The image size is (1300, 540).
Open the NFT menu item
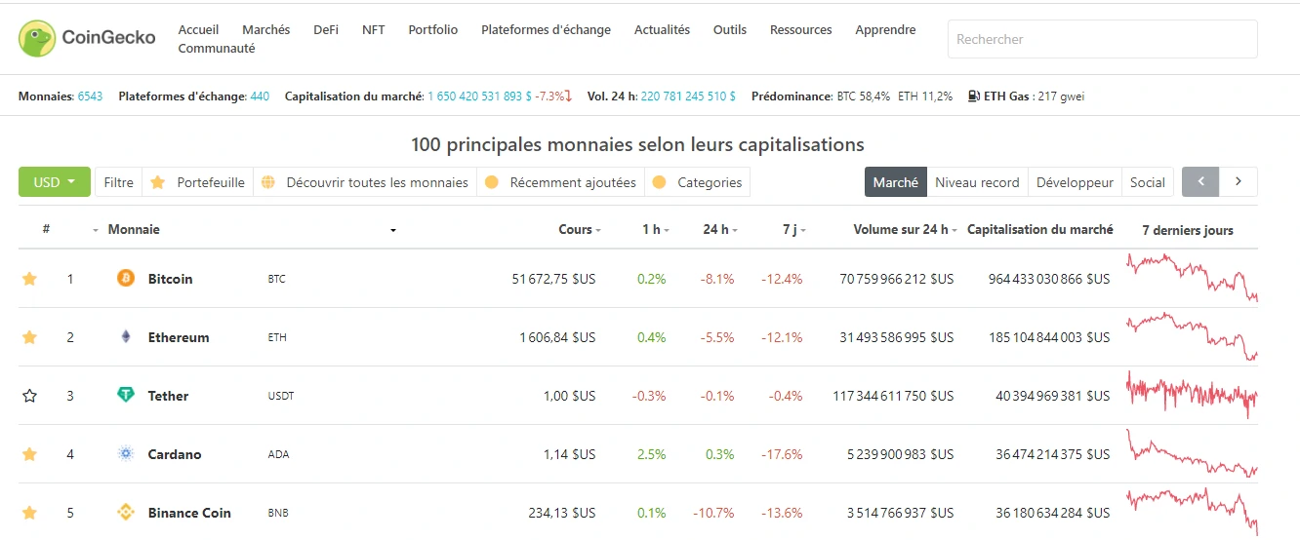[x=374, y=30]
